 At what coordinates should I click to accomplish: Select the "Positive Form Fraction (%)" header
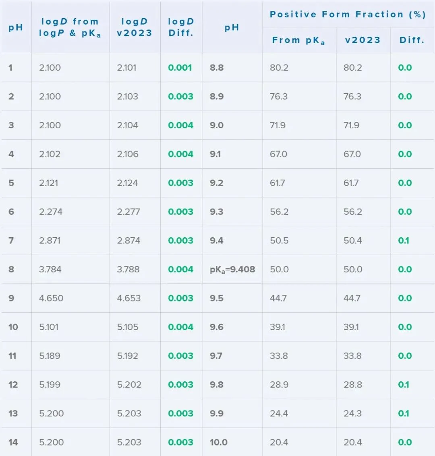coord(348,14)
